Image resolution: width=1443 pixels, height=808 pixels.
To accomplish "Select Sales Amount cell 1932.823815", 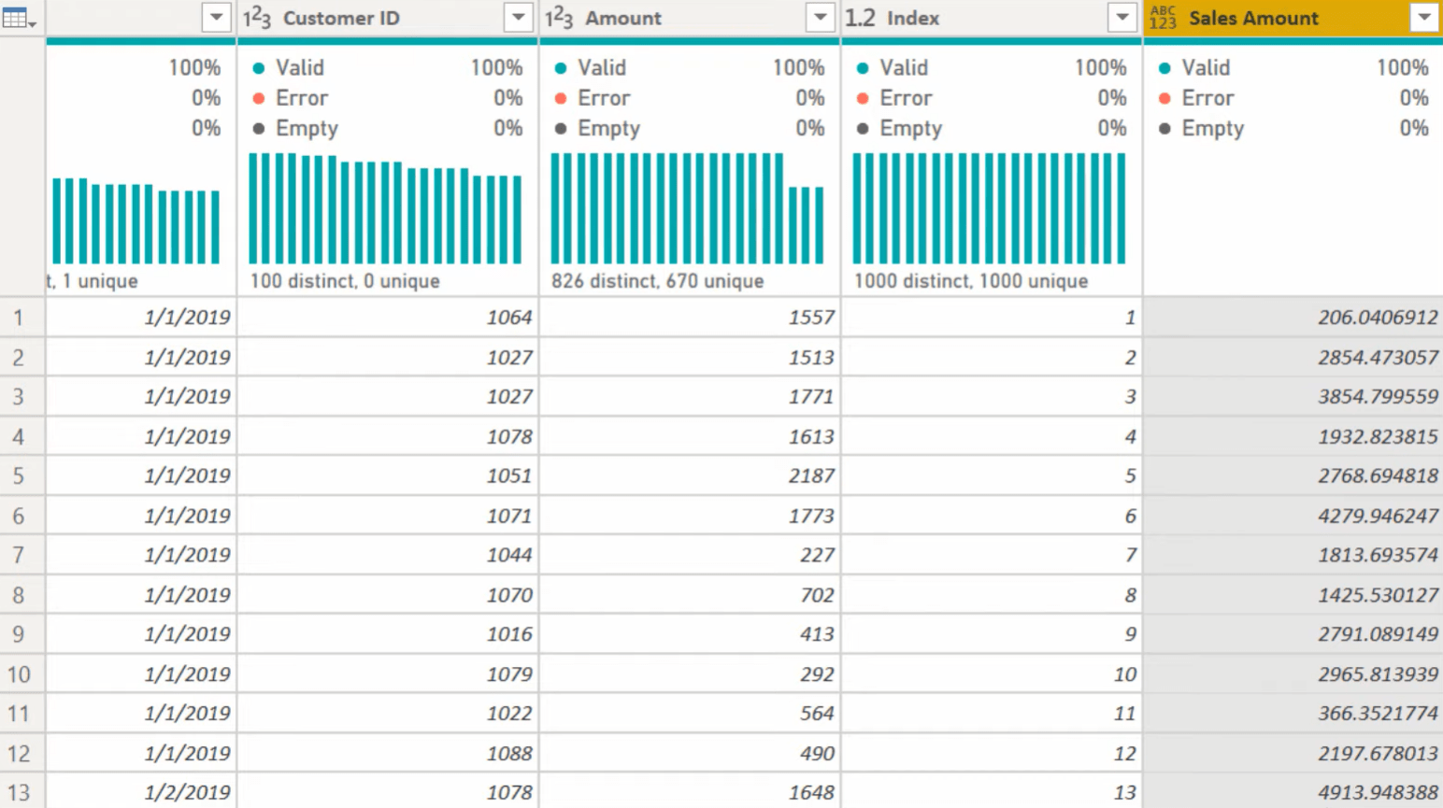I will click(x=1293, y=436).
